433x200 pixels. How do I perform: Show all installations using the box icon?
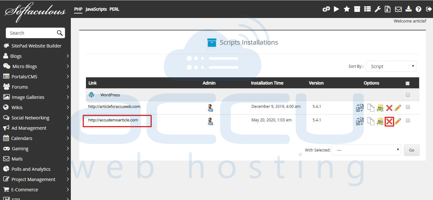click(357, 9)
